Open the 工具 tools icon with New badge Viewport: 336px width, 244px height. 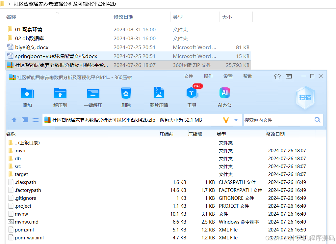pos(192,93)
